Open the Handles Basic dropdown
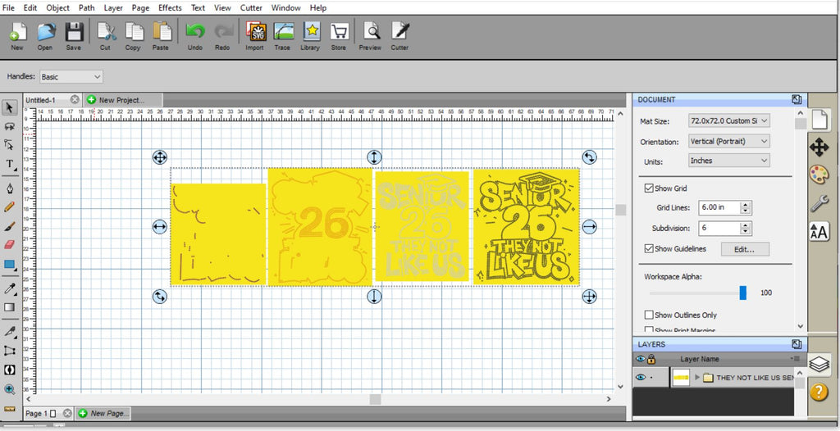 (71, 76)
